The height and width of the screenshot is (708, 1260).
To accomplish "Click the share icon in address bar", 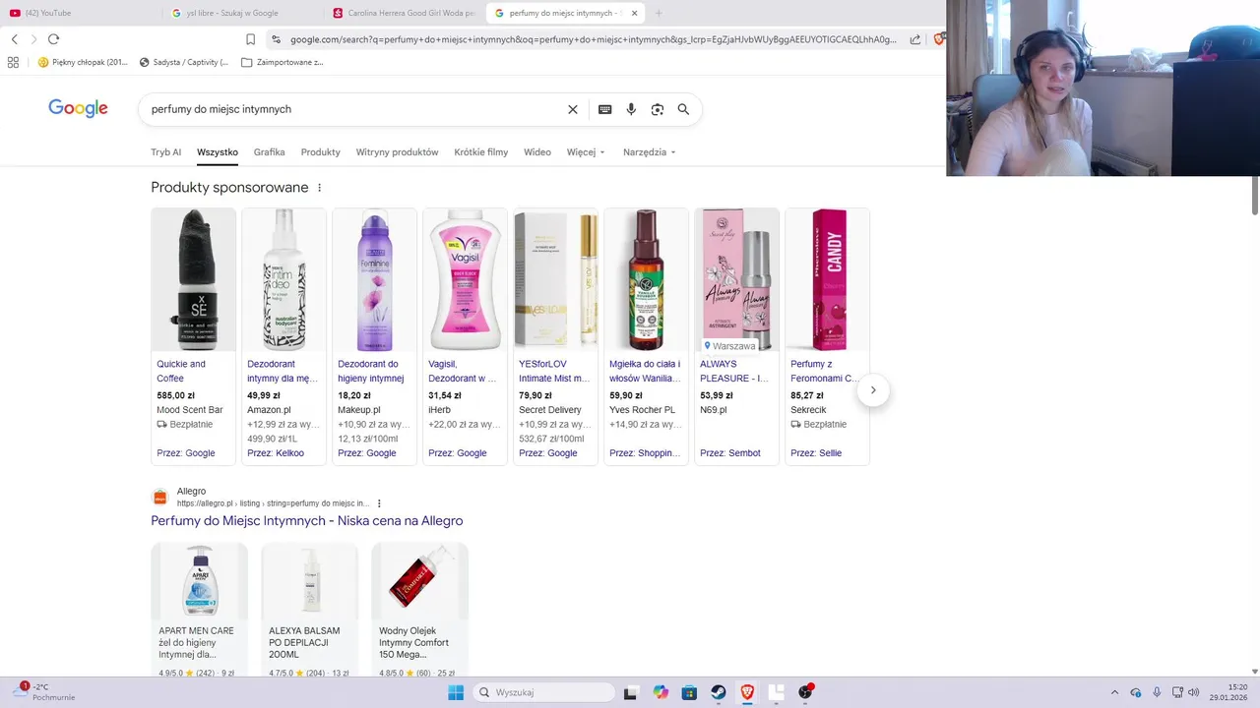I will point(915,39).
